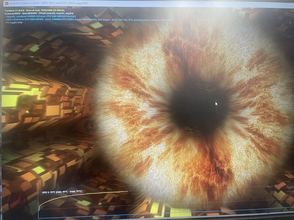This screenshot has width=294, height=220.
Task: Click the 'FurMark v1.36.0.0 - Burn-in test' overlay line
Action: click(35, 10)
